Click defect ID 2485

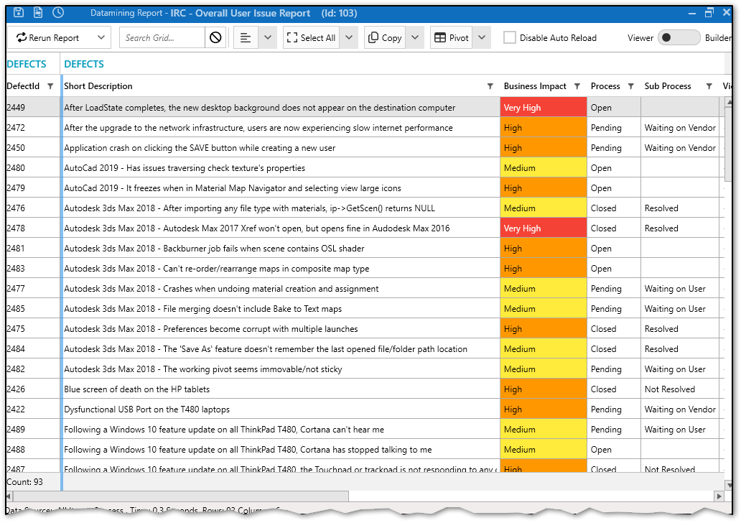click(x=16, y=308)
